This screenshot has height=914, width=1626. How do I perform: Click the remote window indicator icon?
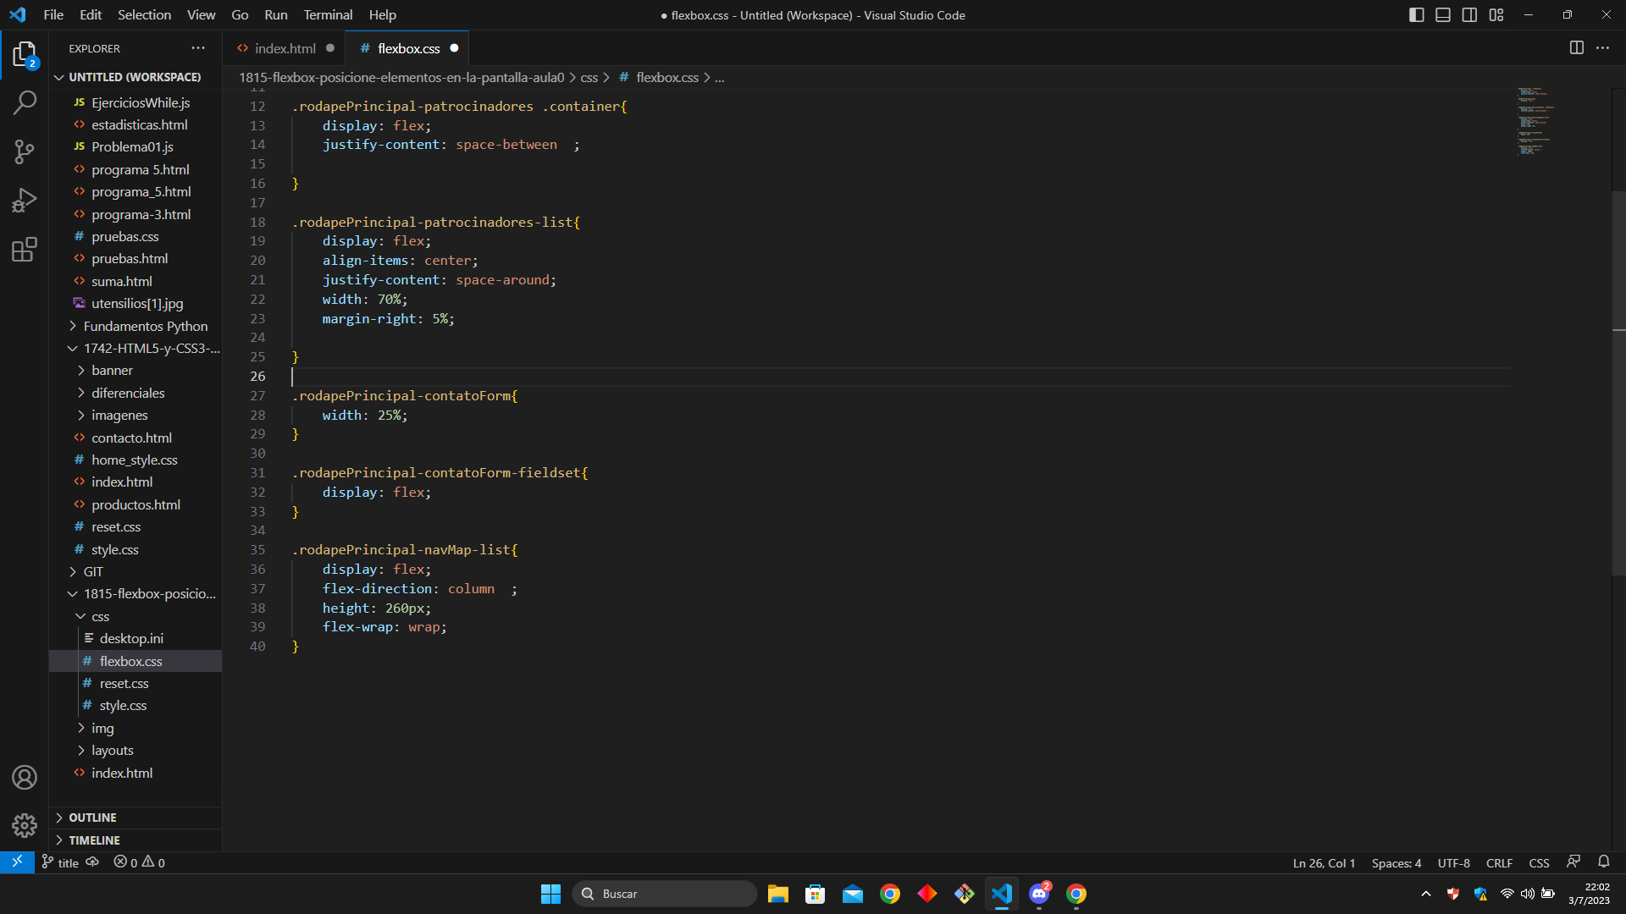(17, 862)
